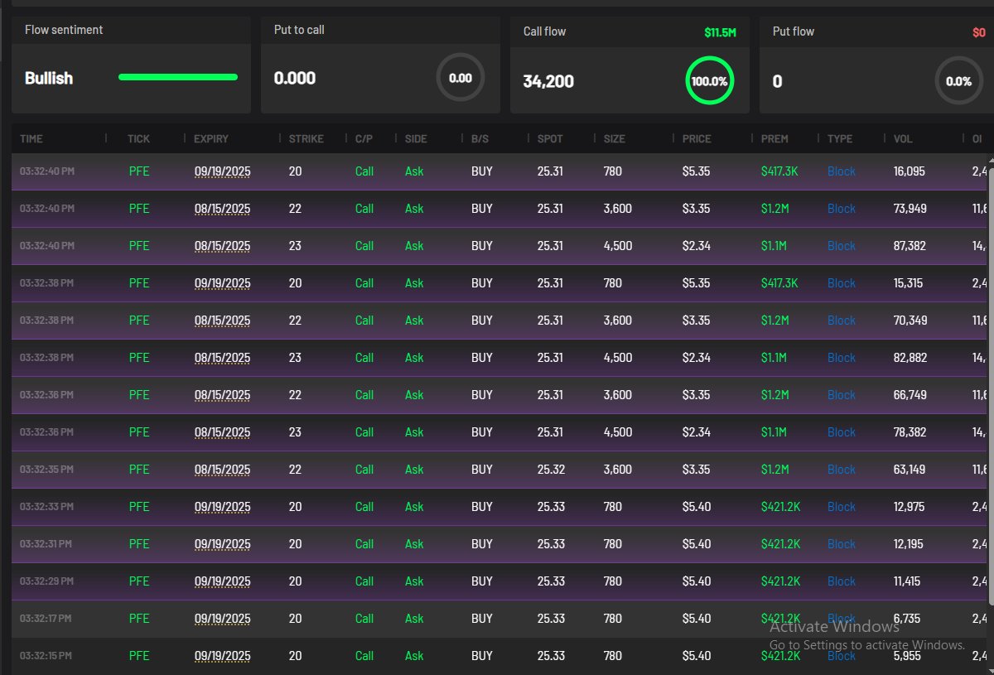This screenshot has width=994, height=675.
Task: Sort by the EXPIRY column header
Action: [211, 138]
